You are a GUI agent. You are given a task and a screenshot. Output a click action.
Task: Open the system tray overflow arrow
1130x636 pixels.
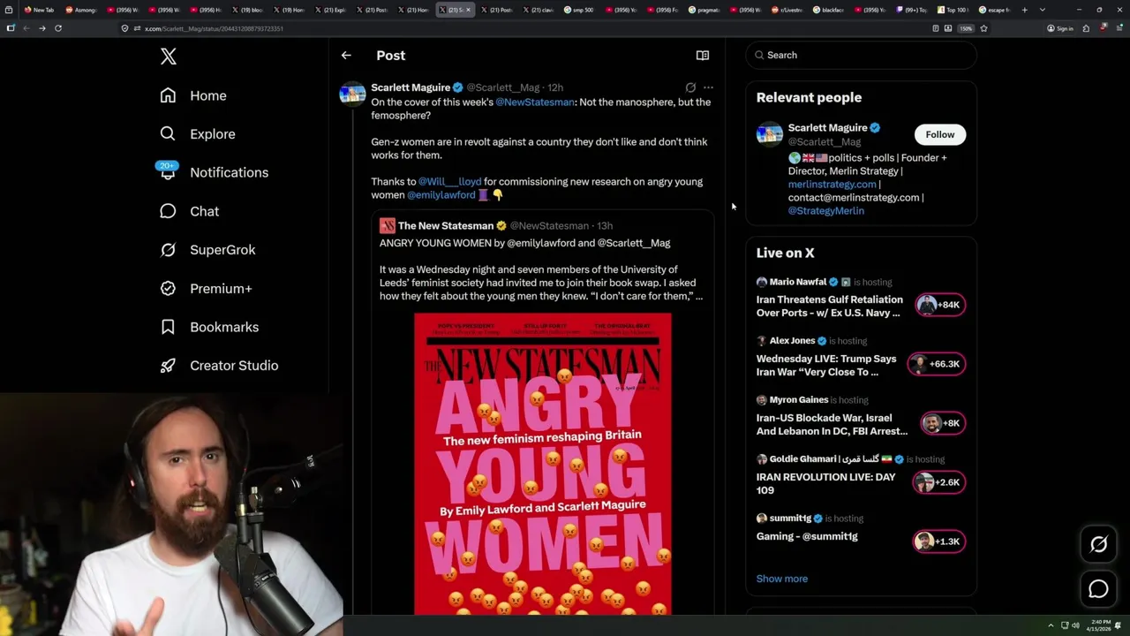pyautogui.click(x=1051, y=626)
